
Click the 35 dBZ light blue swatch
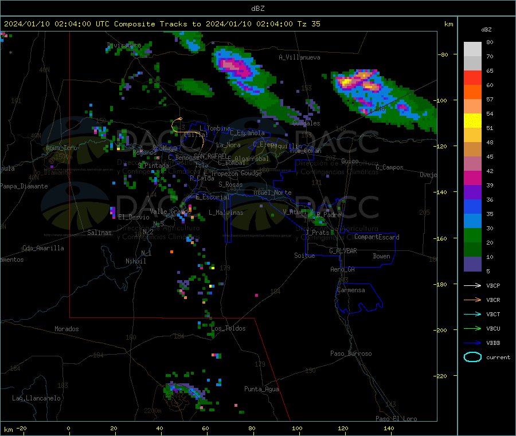(472, 221)
